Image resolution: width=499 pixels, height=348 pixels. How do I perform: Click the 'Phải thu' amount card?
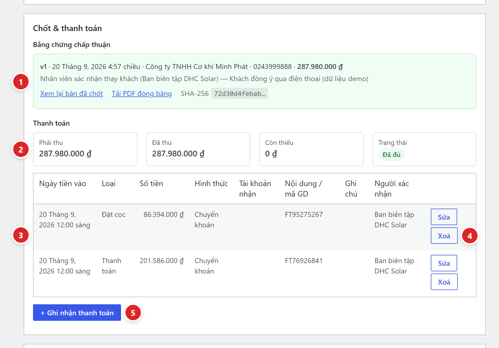(x=85, y=149)
